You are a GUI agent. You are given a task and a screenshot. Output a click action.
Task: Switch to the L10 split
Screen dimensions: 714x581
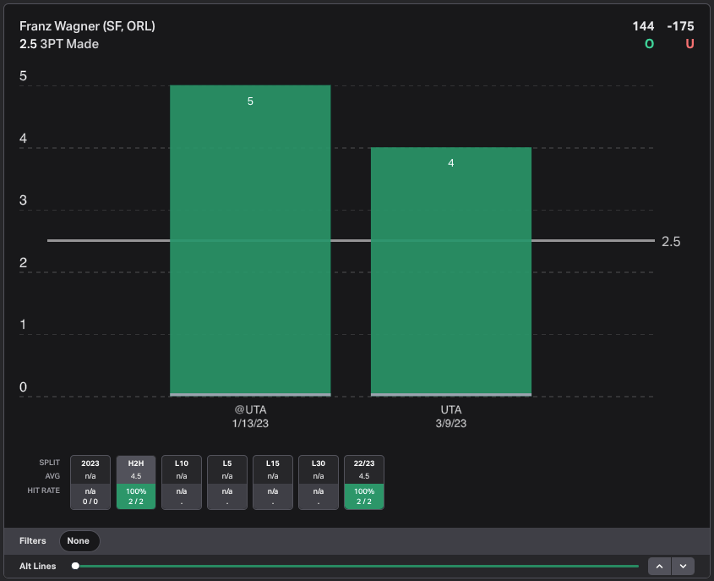click(x=181, y=482)
